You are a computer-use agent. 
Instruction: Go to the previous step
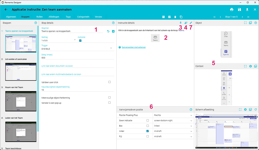pyautogui.click(x=220, y=17)
